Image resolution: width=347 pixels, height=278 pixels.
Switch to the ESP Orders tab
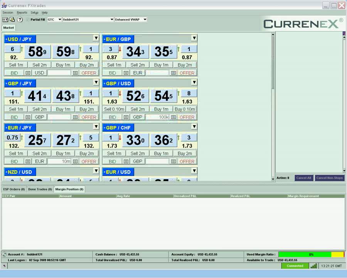[x=14, y=189]
